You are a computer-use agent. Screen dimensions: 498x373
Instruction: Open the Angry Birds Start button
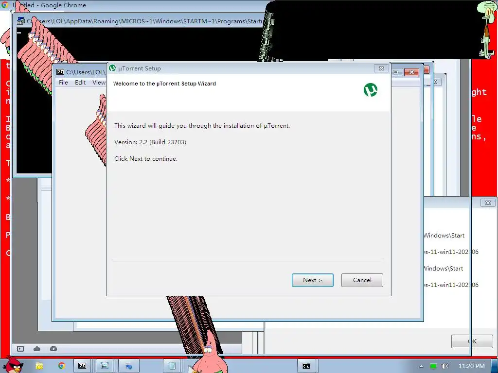coord(13,365)
